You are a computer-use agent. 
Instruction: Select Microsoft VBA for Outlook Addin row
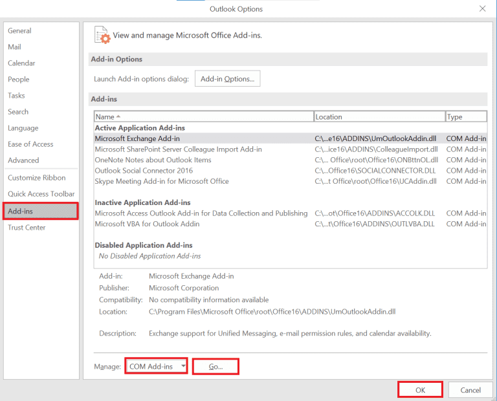click(x=148, y=224)
